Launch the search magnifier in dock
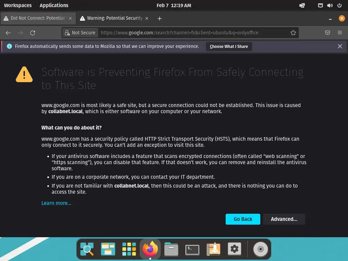This screenshot has height=261, width=348. click(x=87, y=249)
